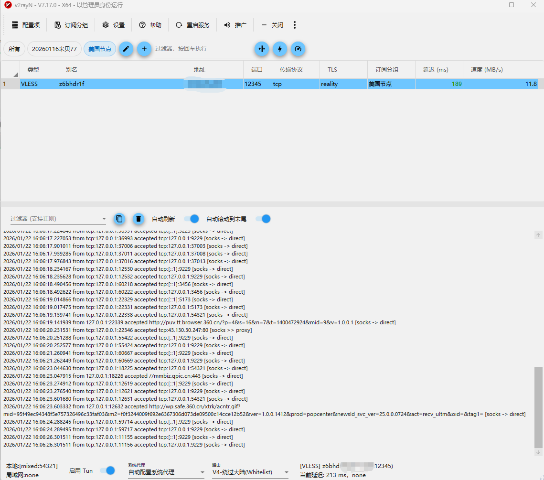Copy log using the copy icon
Viewport: 544px width, 480px height.
point(119,219)
